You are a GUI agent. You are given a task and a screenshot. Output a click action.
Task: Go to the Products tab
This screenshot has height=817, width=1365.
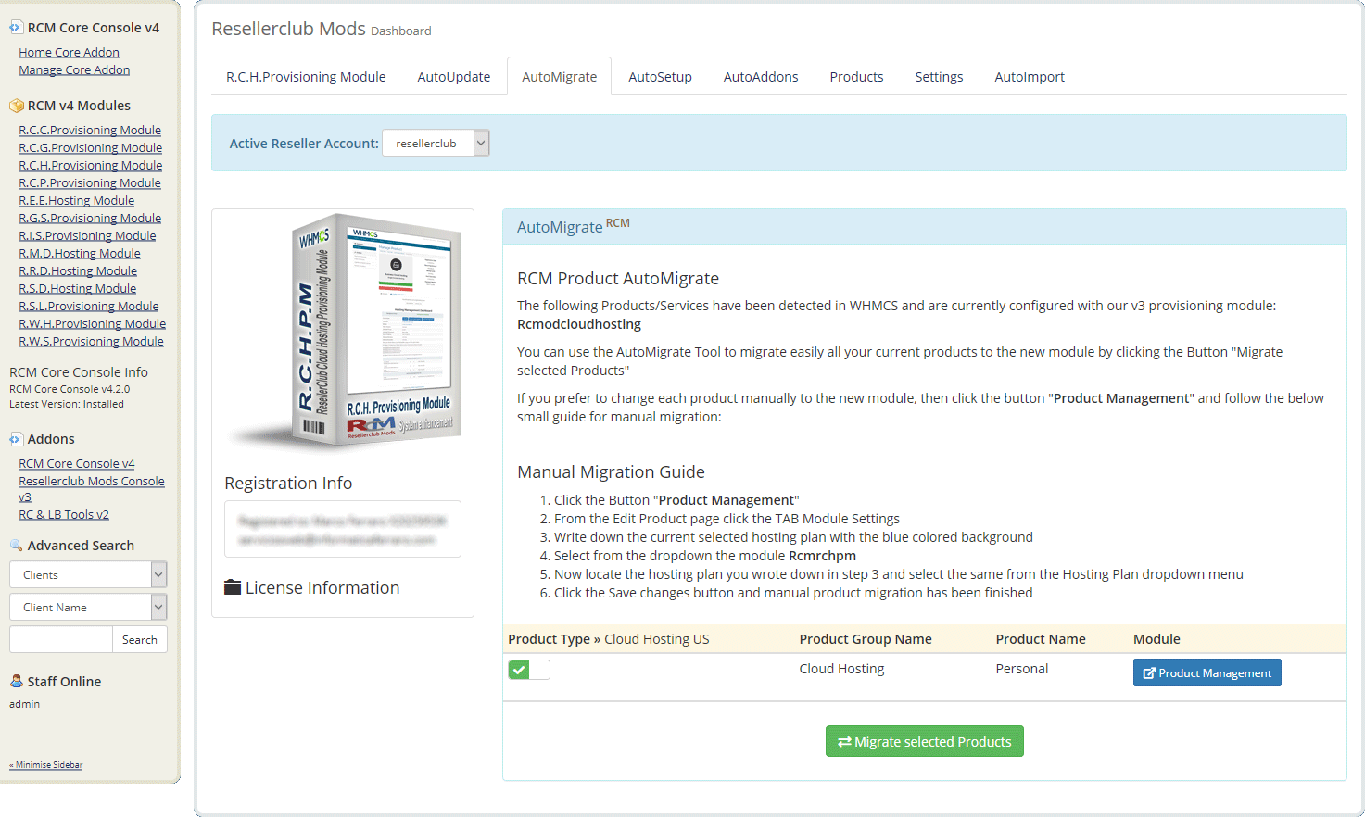856,77
